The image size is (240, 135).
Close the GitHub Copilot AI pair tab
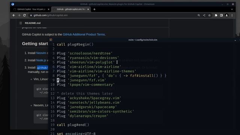coord(48,9)
